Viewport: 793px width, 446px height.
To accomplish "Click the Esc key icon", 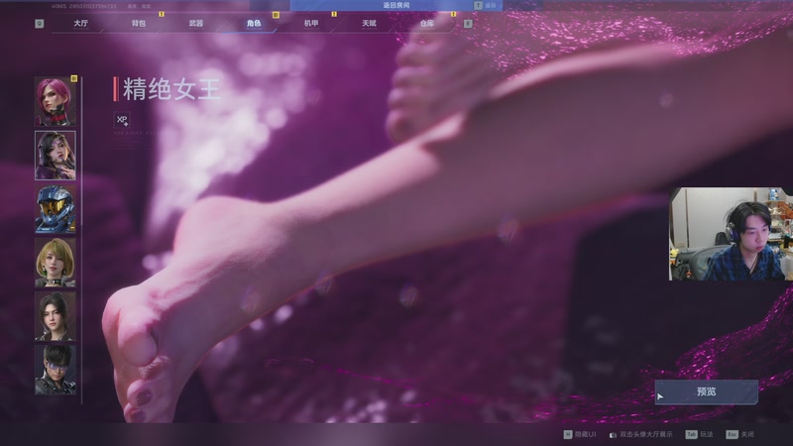I will (732, 434).
